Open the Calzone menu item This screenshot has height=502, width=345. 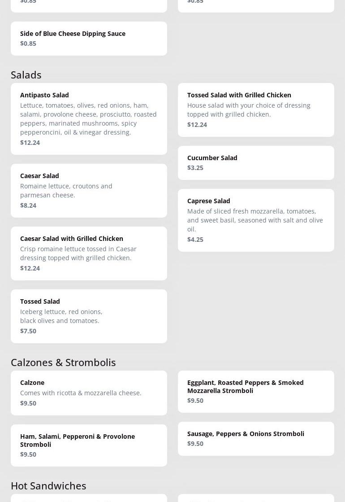click(x=32, y=383)
